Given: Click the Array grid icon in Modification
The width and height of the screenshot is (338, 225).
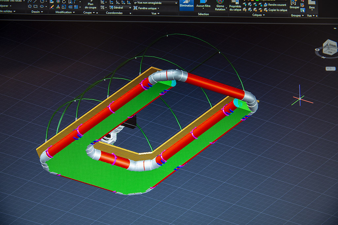Looking at the screenshot, I should [x=76, y=7].
